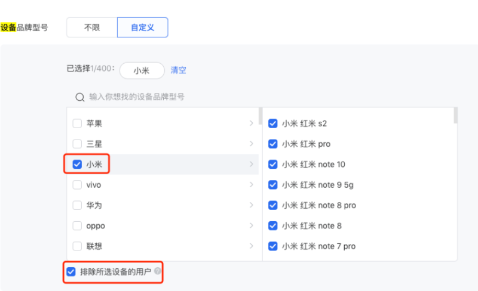Click the model list scrollbar
478x291 pixels.
455,115
